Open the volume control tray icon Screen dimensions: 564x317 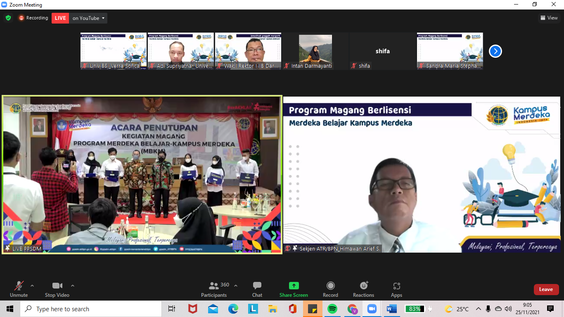[508, 309]
